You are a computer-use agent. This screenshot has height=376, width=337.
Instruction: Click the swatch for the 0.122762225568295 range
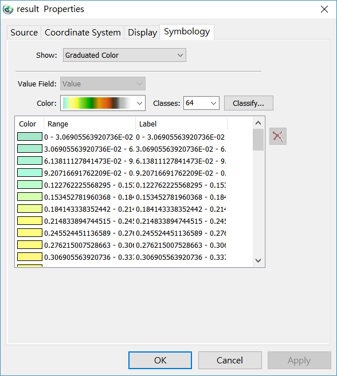[30, 185]
